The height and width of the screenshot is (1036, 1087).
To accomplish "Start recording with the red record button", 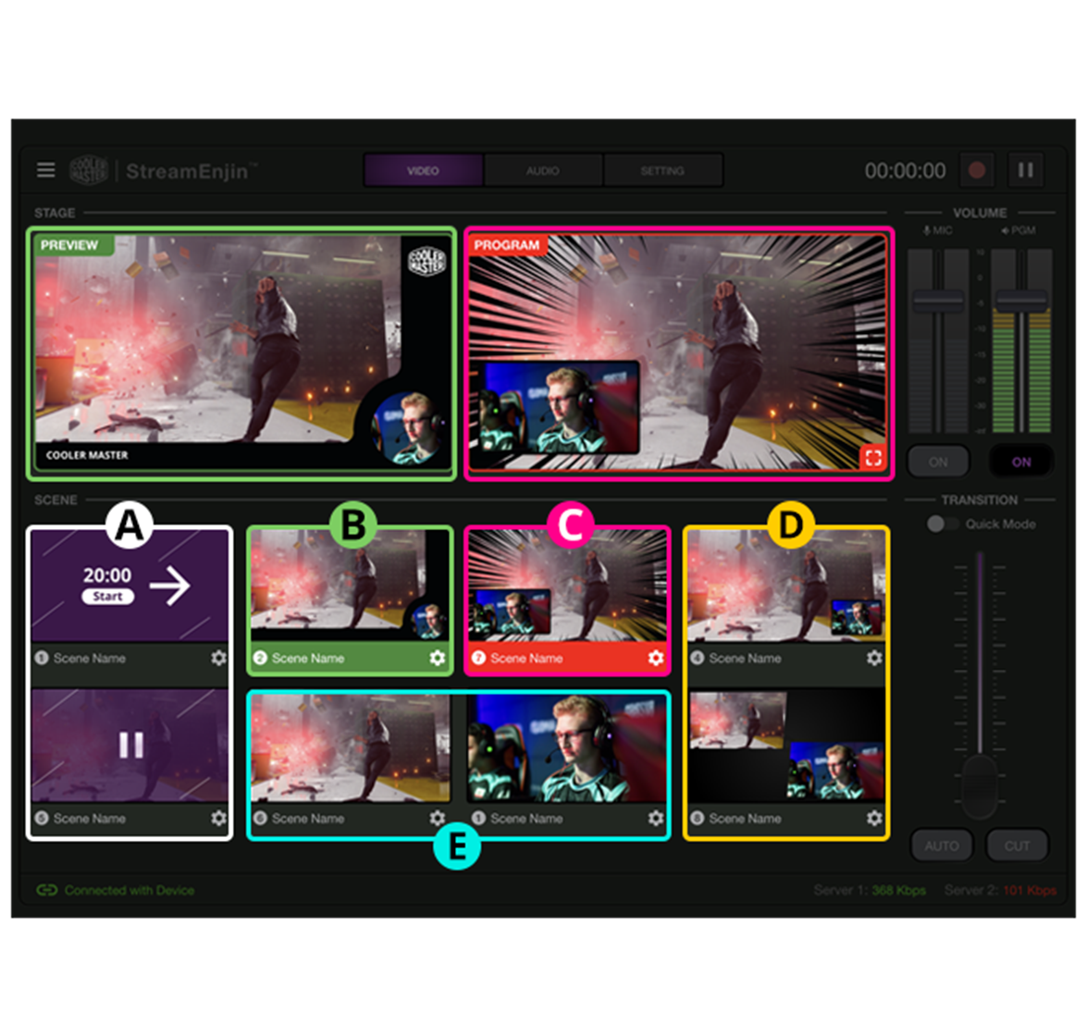I will pyautogui.click(x=977, y=170).
